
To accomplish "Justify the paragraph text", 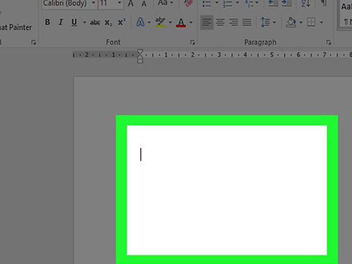I will [247, 22].
